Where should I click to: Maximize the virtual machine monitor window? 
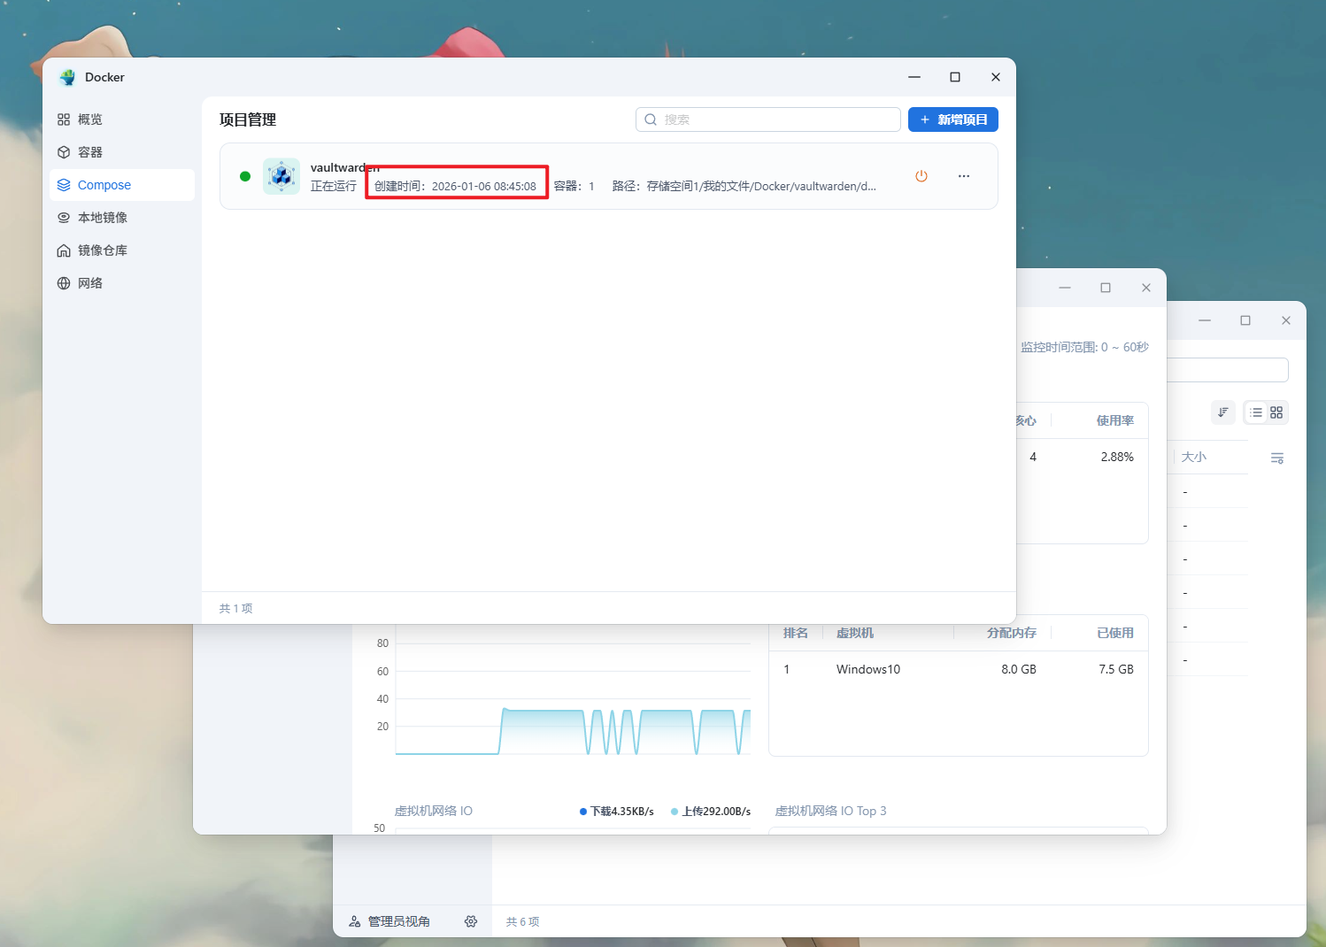[1106, 288]
